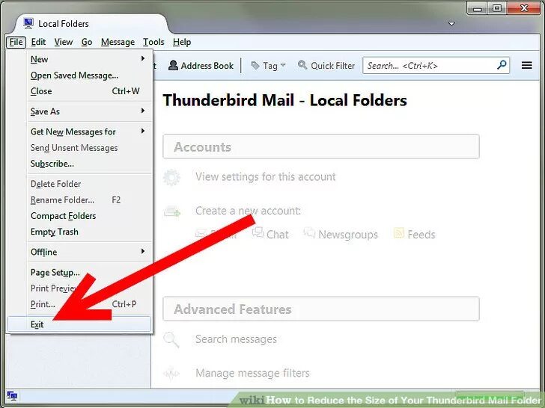Screen dimensions: 545x408
Task: Open Manage message filters
Action: coord(252,373)
